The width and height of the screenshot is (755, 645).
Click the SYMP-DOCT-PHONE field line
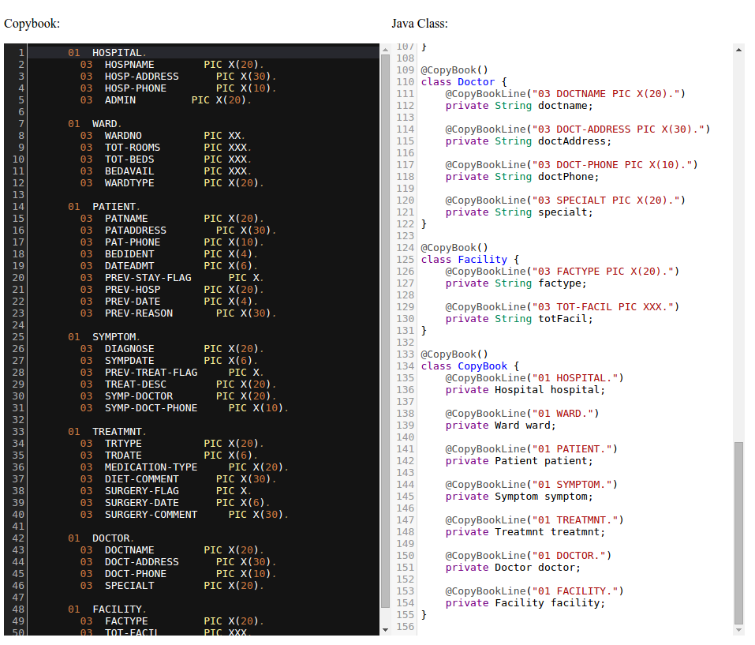click(185, 408)
